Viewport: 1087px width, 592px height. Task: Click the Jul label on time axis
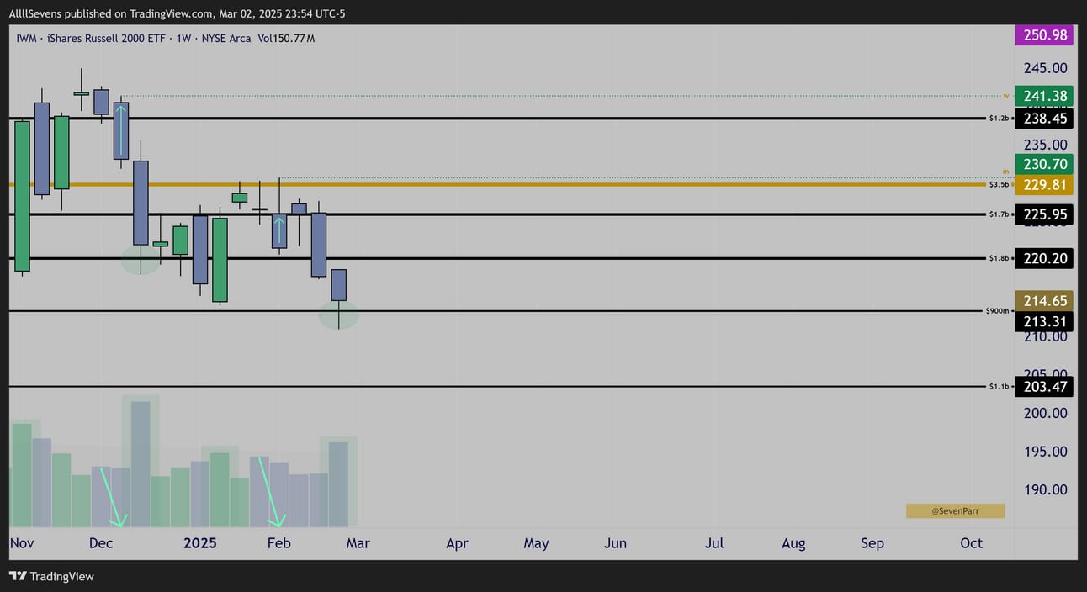[x=714, y=543]
